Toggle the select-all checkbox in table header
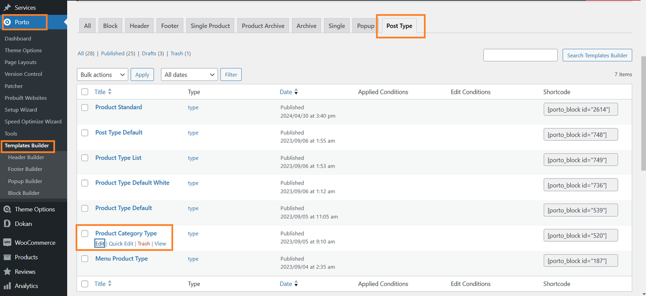Image resolution: width=646 pixels, height=296 pixels. [x=85, y=92]
